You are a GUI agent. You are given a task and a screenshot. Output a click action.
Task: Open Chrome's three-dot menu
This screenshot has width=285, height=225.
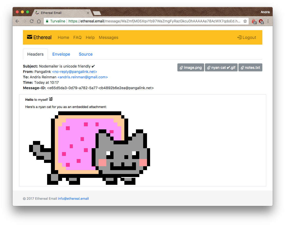tap(268, 21)
